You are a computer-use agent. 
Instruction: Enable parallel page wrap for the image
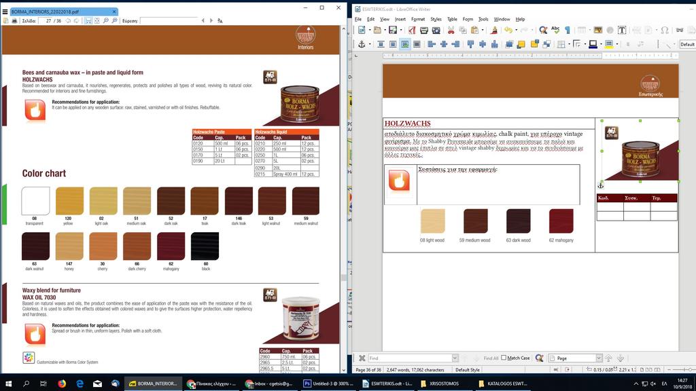click(x=393, y=44)
